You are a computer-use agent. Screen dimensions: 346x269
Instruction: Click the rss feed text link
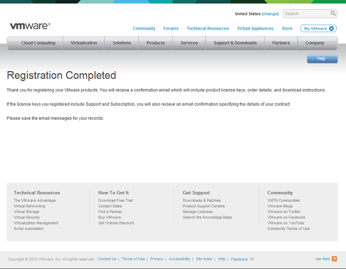coord(322,259)
